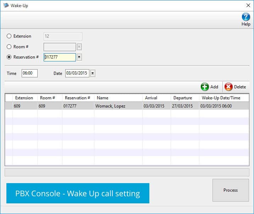The width and height of the screenshot is (254, 214).
Task: Click the Departure column header
Action: coord(183,98)
